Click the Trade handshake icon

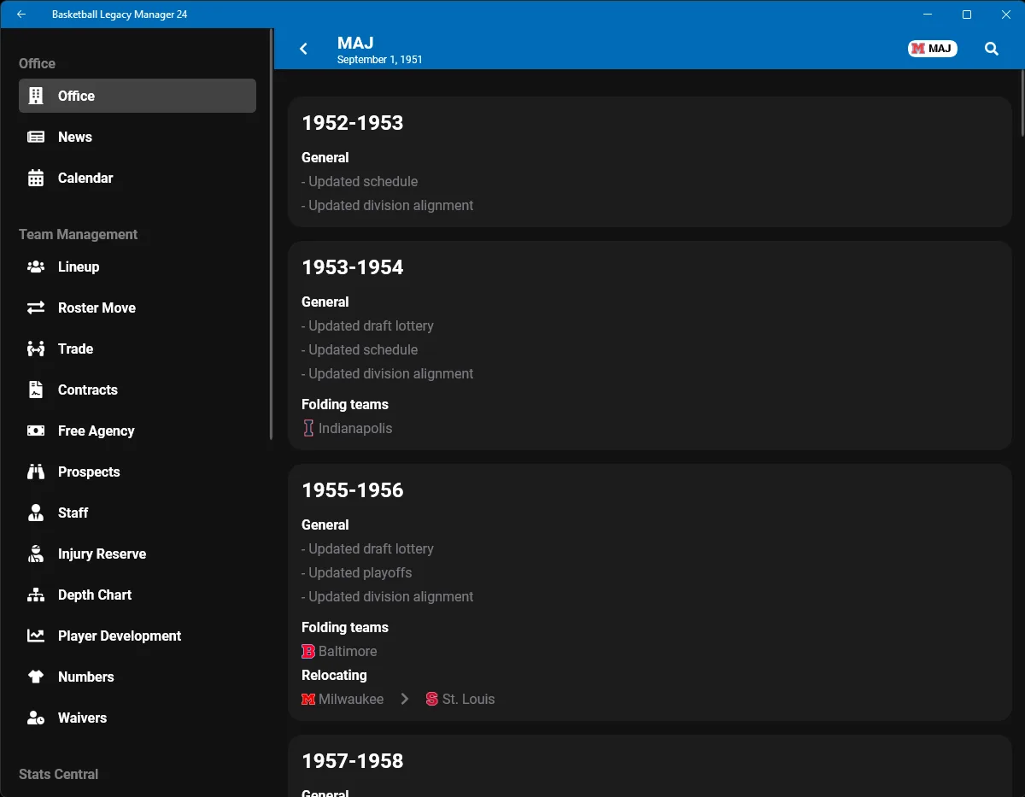pyautogui.click(x=36, y=349)
